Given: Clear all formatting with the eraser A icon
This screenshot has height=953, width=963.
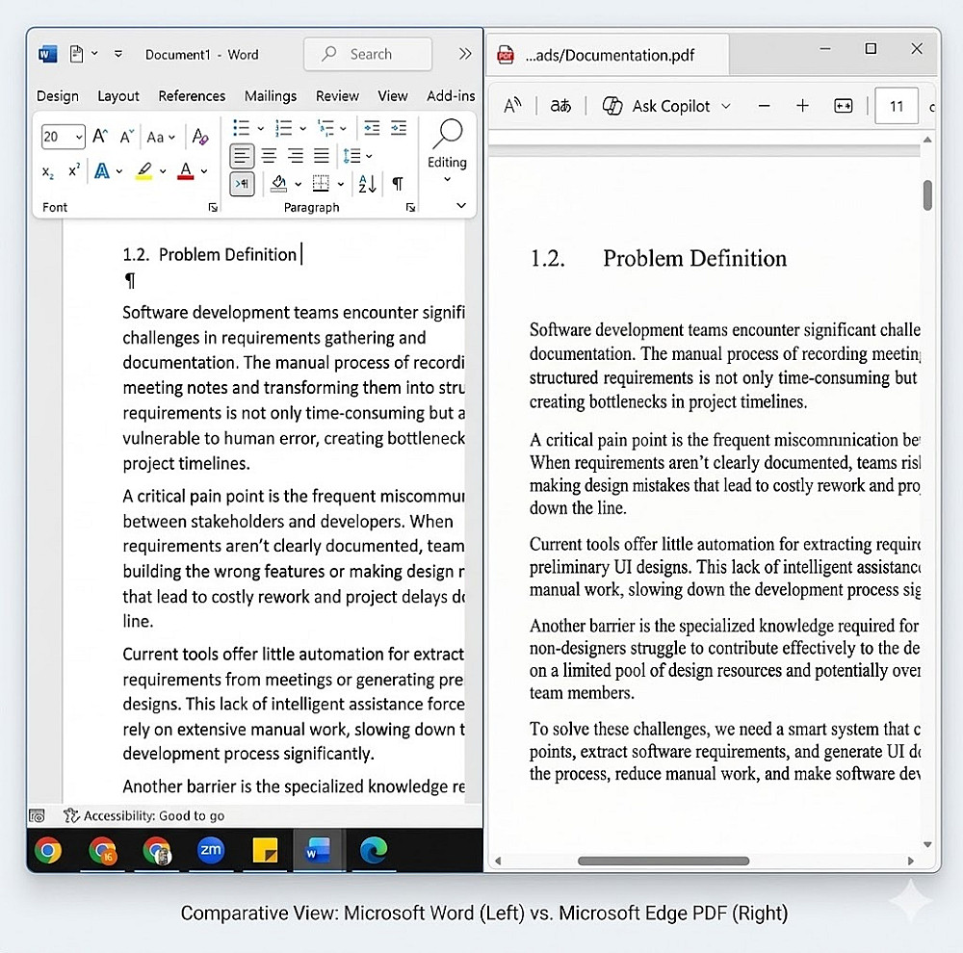Looking at the screenshot, I should (200, 136).
